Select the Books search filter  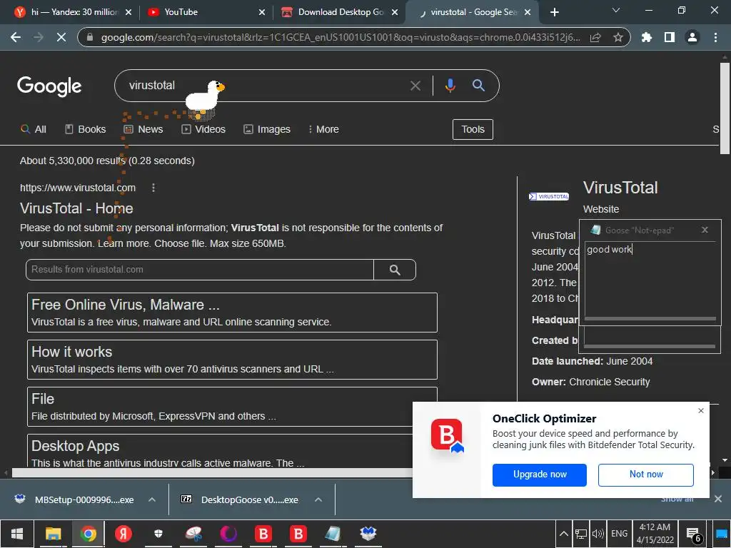[x=86, y=130]
